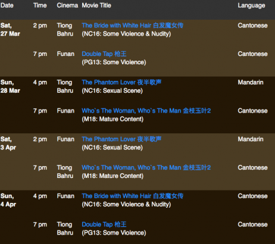The image size is (275, 244).
Task: Select the Sat, 3 Apr date cell
Action: tap(8, 143)
